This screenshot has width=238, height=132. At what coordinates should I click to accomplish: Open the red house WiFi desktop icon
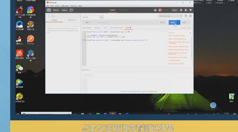pyautogui.click(x=19, y=12)
